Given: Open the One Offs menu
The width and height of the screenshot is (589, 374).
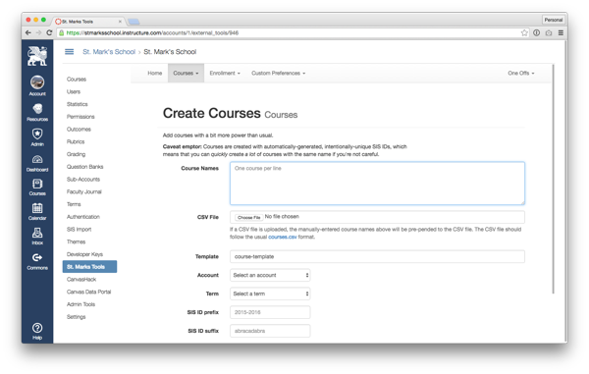Looking at the screenshot, I should [521, 74].
